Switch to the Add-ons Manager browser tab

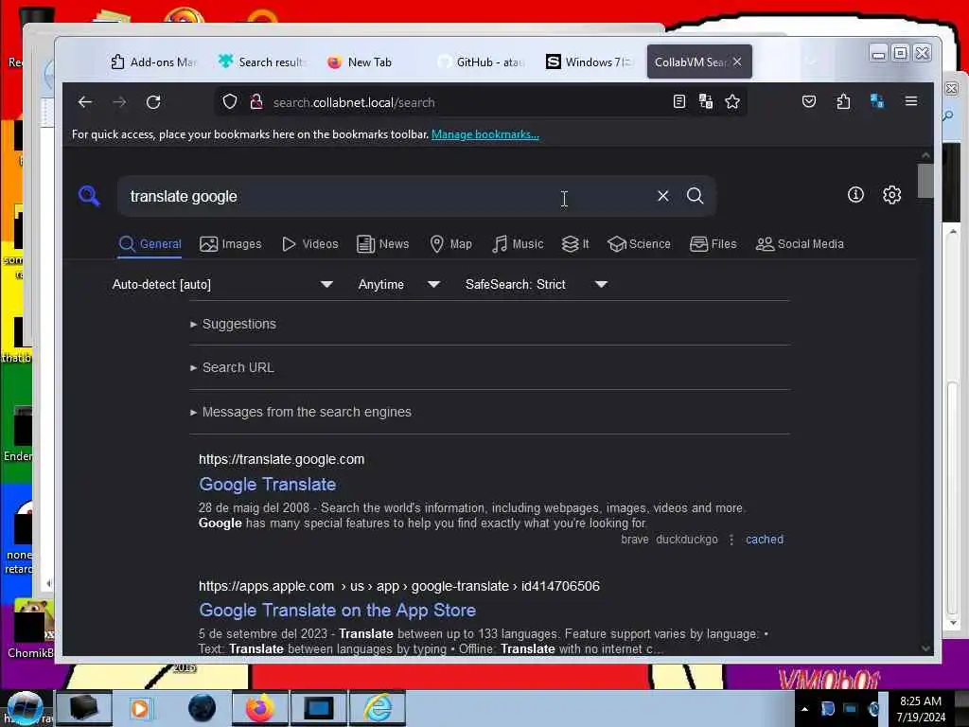point(154,62)
